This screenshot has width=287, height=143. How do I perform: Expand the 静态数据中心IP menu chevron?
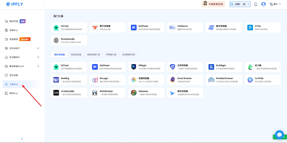click(38, 66)
